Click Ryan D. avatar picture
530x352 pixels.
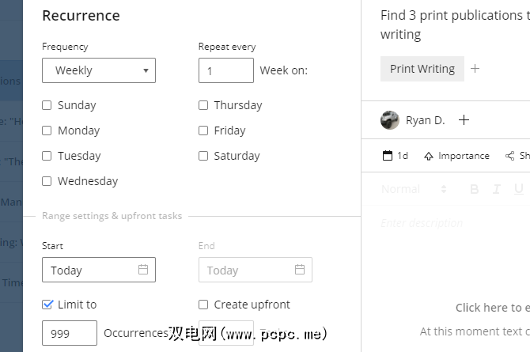click(x=390, y=120)
